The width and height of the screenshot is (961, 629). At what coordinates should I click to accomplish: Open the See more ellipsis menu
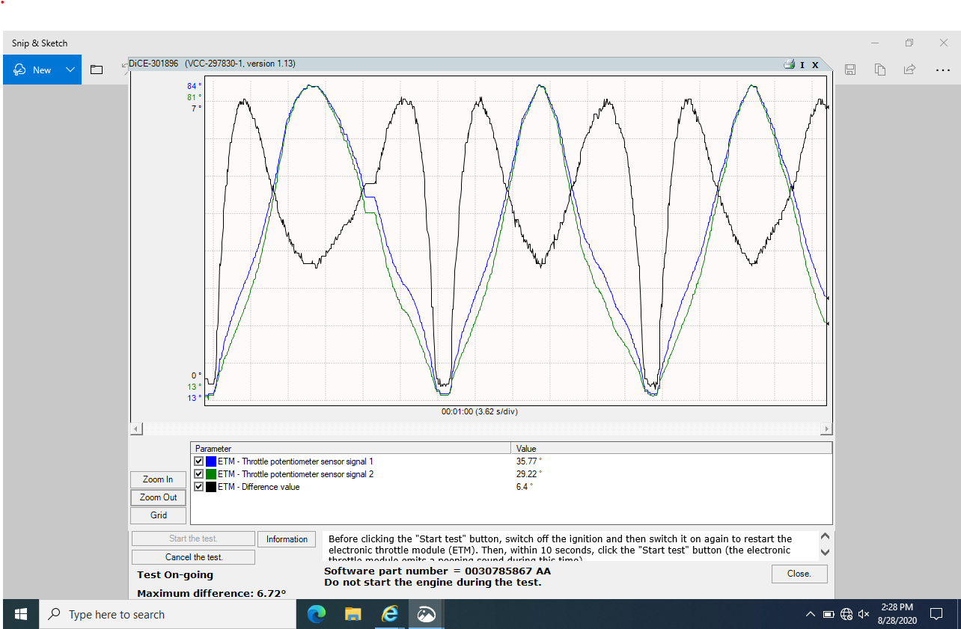pyautogui.click(x=943, y=70)
